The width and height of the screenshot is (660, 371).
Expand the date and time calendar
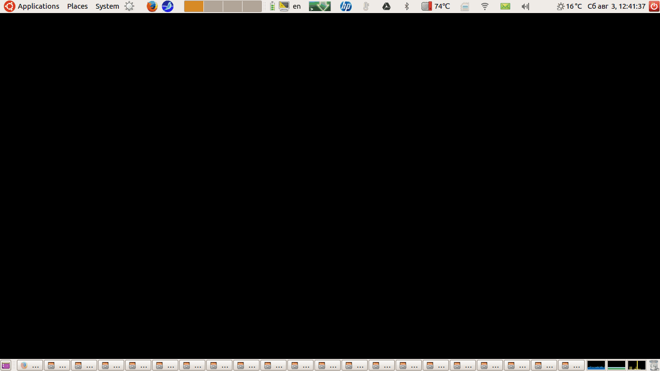[617, 6]
